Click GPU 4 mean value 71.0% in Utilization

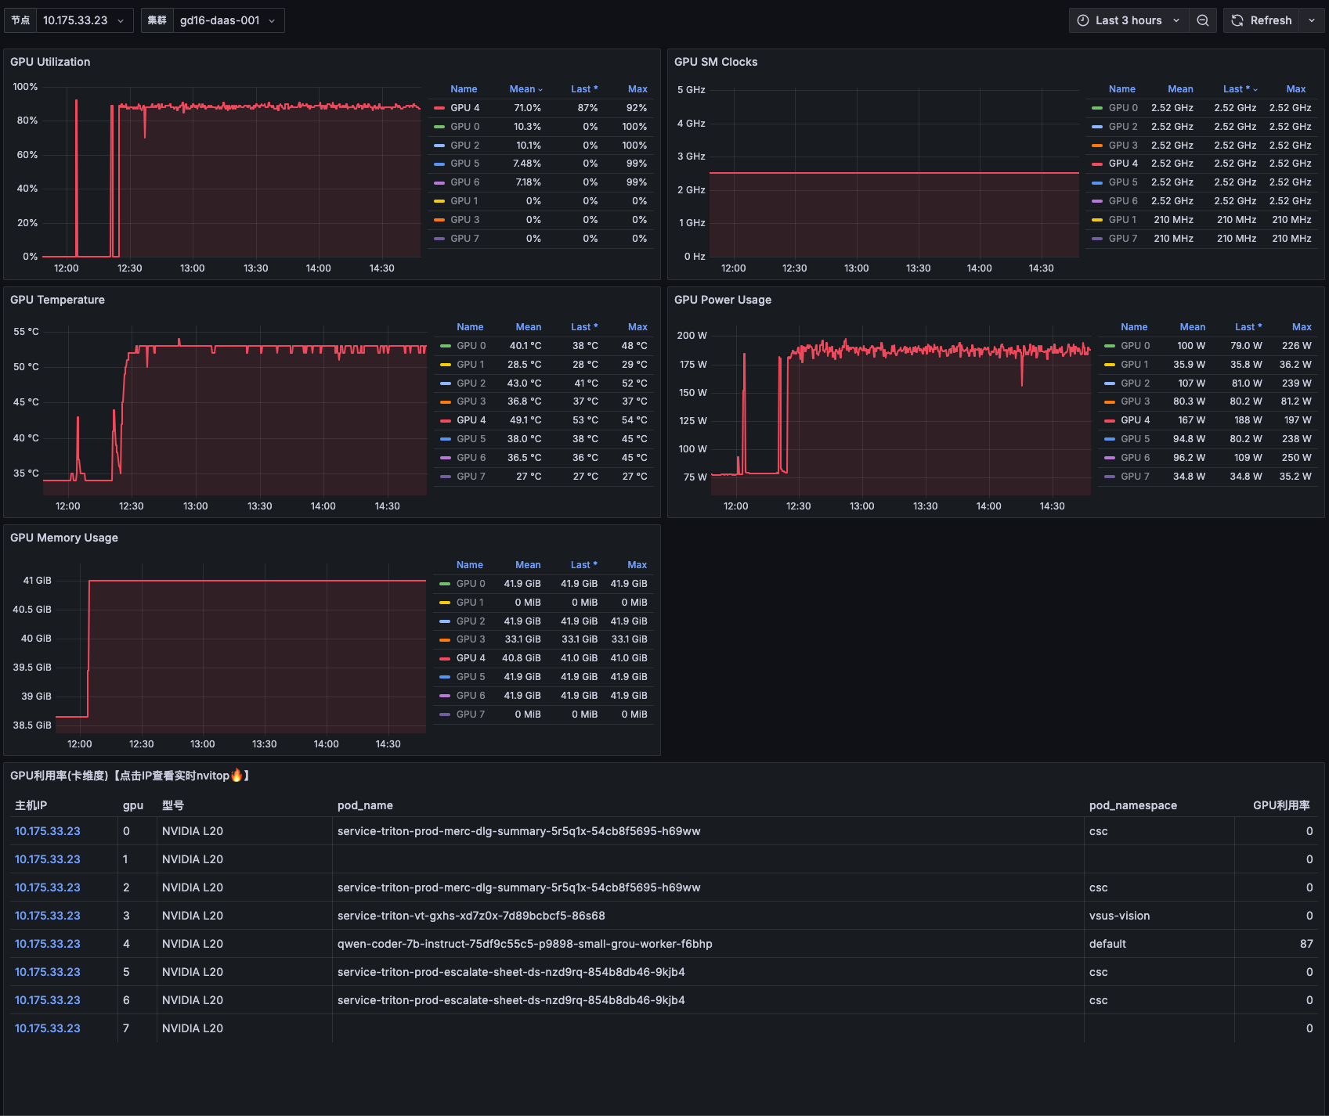pyautogui.click(x=527, y=108)
